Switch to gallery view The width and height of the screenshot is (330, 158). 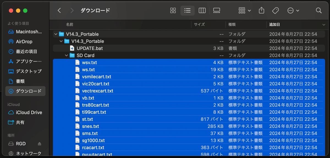tap(217, 10)
